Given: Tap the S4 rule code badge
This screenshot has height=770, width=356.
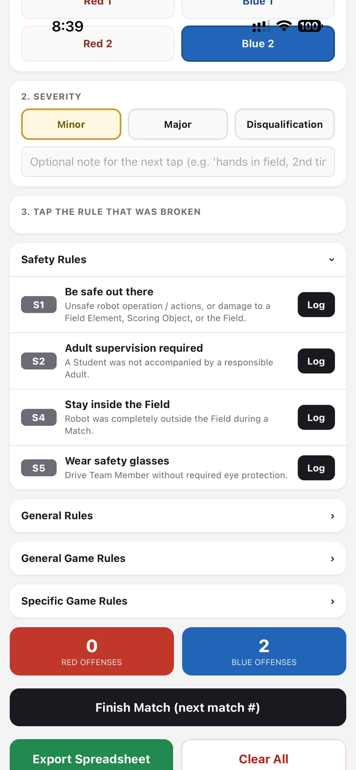Looking at the screenshot, I should coord(39,417).
